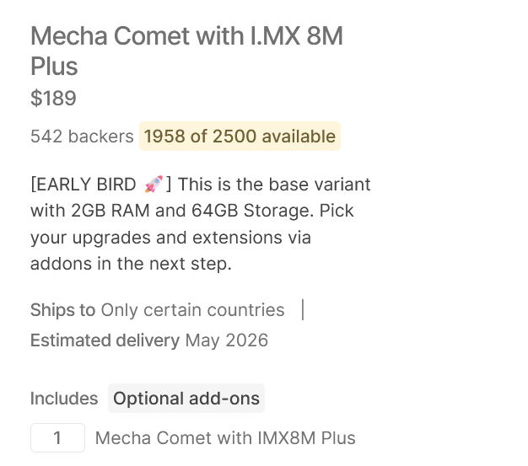The image size is (528, 466).
Task: Click the $189 price
Action: (x=53, y=99)
